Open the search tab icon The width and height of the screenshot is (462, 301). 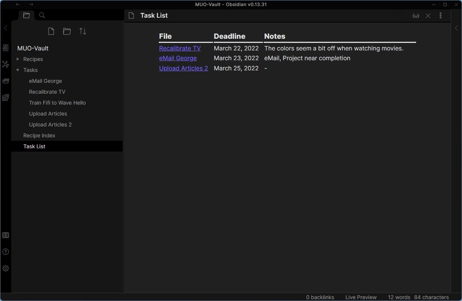click(42, 15)
